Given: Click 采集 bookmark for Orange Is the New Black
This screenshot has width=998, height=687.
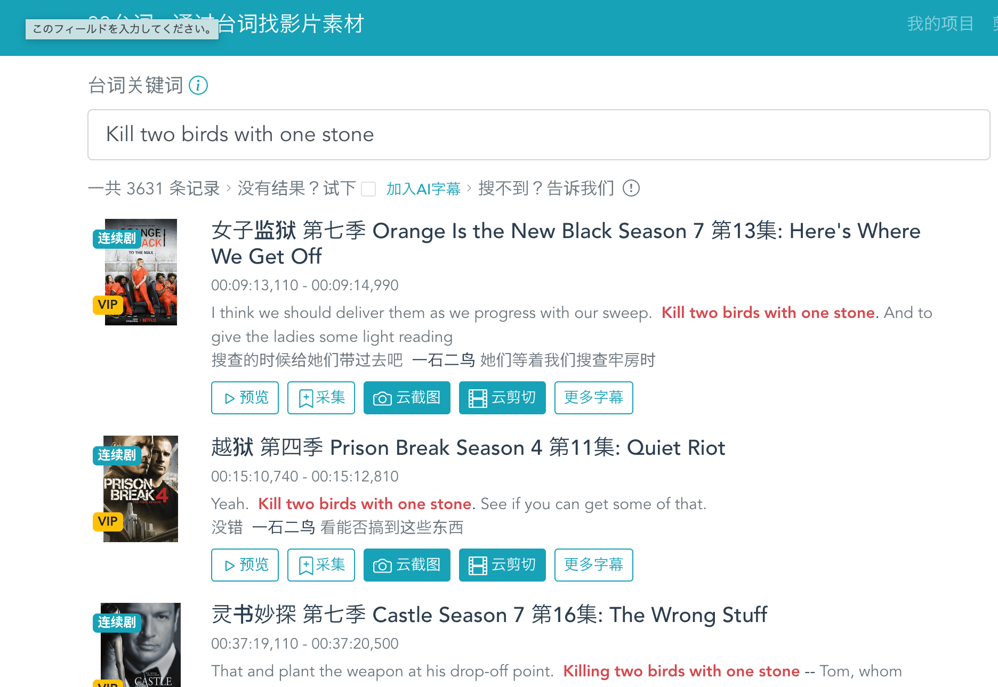Looking at the screenshot, I should click(x=321, y=398).
